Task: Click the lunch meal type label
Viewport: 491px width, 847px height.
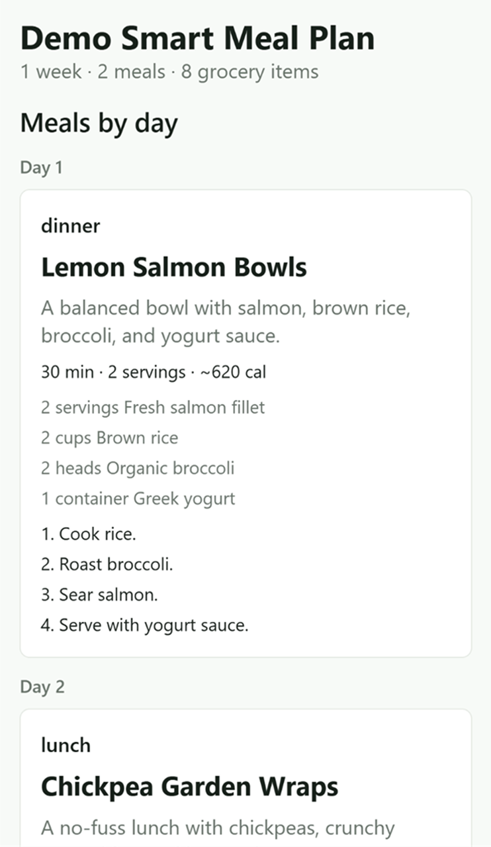Action: [x=66, y=745]
